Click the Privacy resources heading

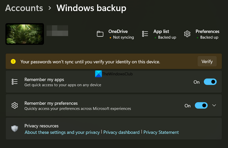41,126
